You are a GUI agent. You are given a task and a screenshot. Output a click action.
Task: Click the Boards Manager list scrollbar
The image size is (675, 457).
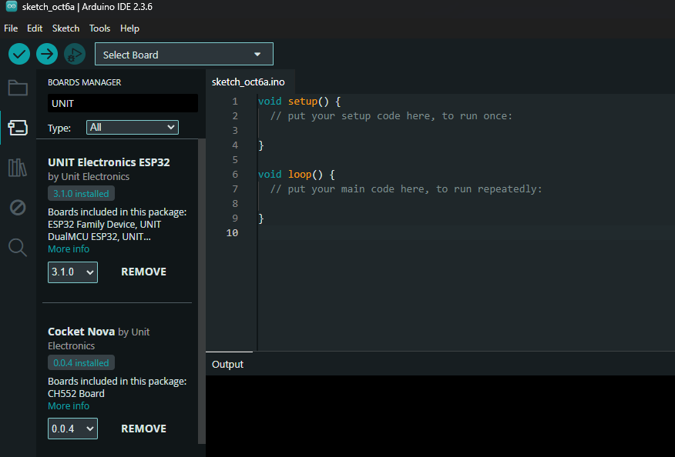[x=201, y=292]
